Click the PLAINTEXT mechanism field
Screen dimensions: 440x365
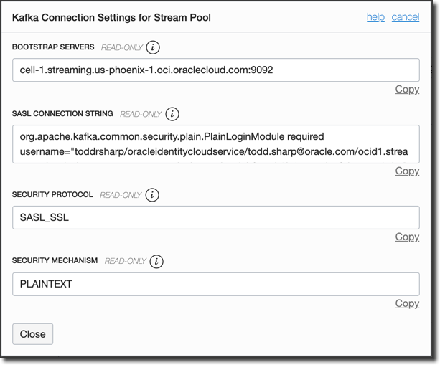(x=215, y=284)
